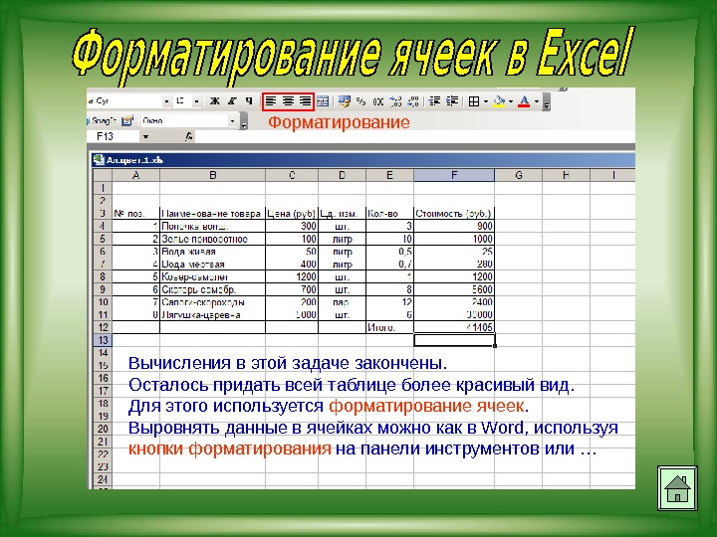Apply the thousands separator format

pos(378,101)
